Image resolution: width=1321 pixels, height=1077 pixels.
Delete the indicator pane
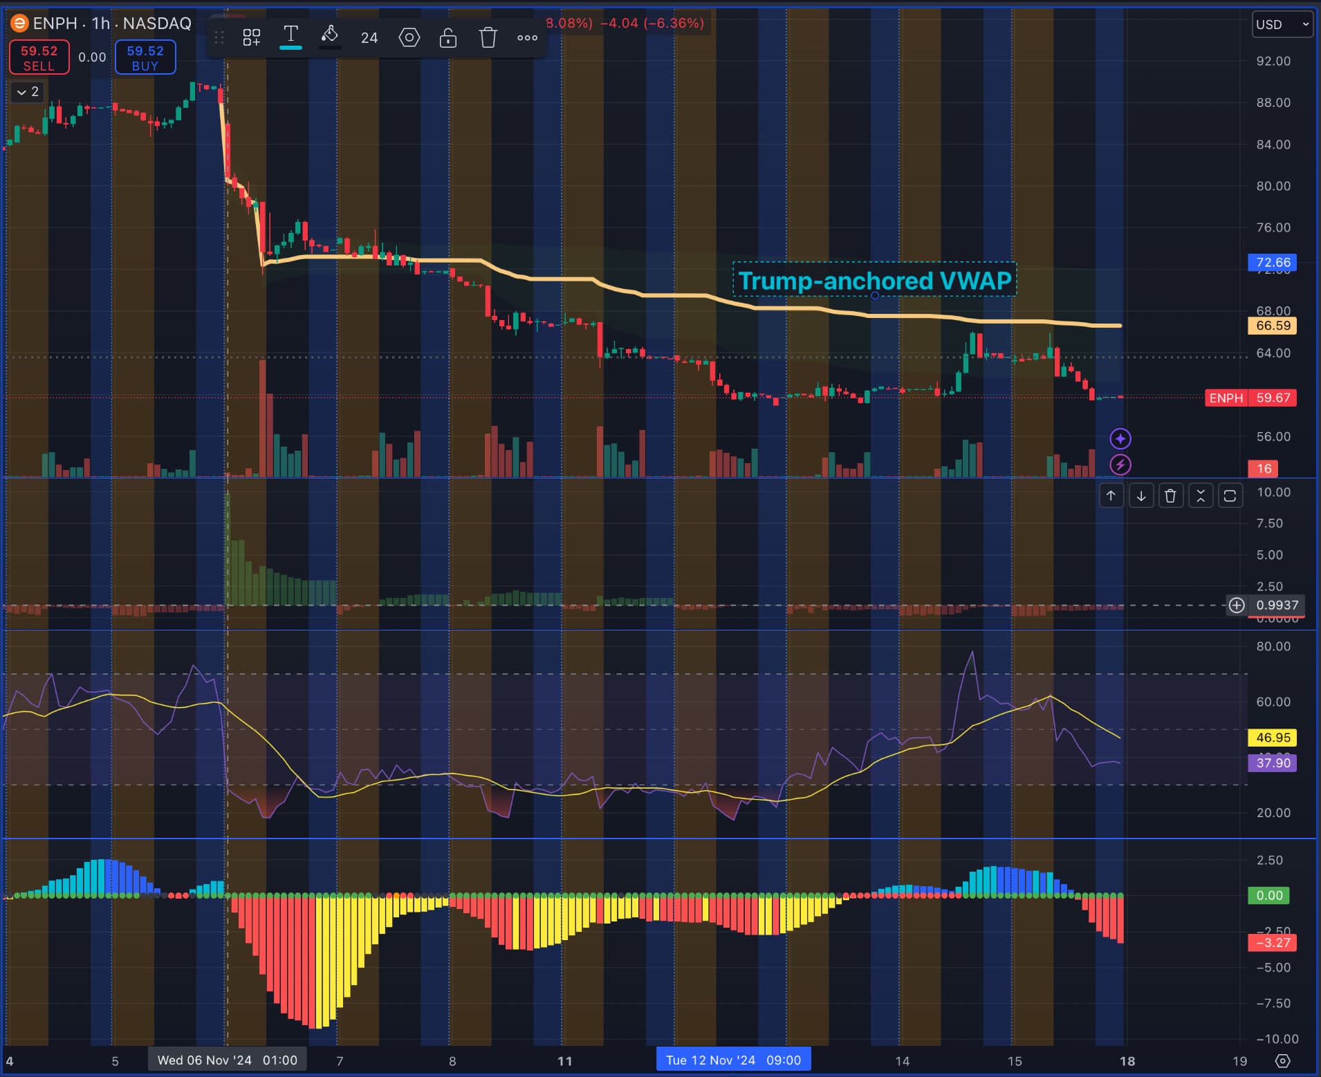pos(1170,496)
